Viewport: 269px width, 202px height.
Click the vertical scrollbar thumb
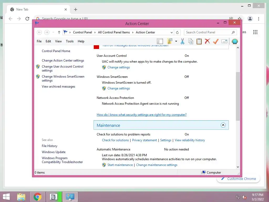[x=238, y=96]
